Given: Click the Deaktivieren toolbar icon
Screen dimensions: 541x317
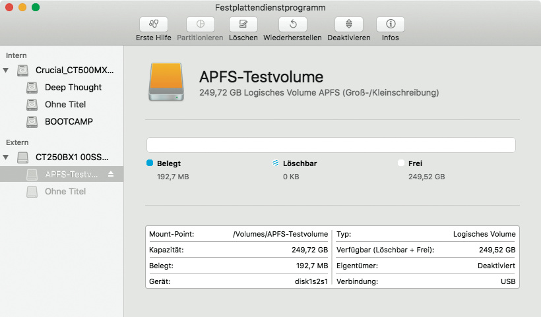Looking at the screenshot, I should 348,24.
